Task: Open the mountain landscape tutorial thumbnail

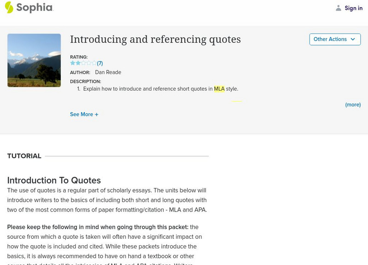Action: [34, 60]
